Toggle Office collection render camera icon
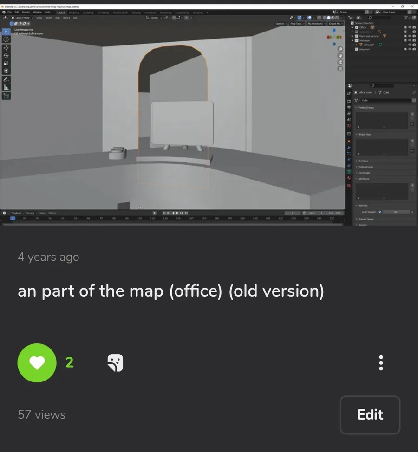The height and width of the screenshot is (452, 418). (x=414, y=27)
